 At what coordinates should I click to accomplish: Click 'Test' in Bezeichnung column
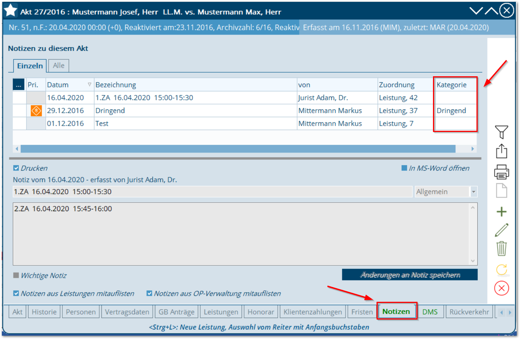click(x=102, y=123)
